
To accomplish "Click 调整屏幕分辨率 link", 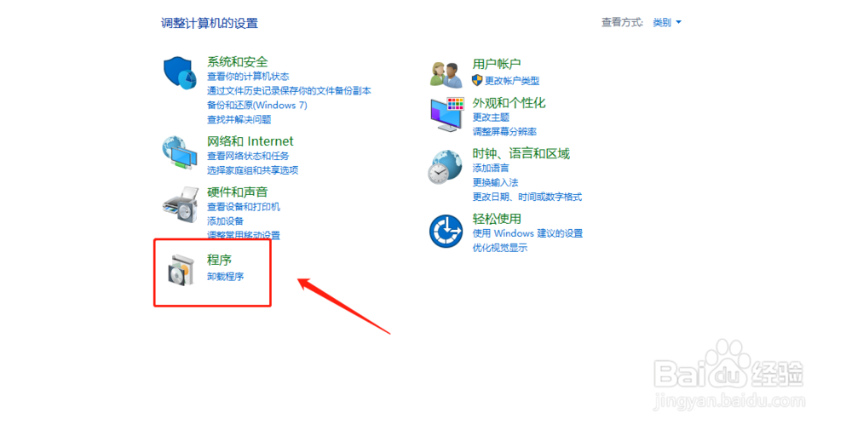I will 504,131.
